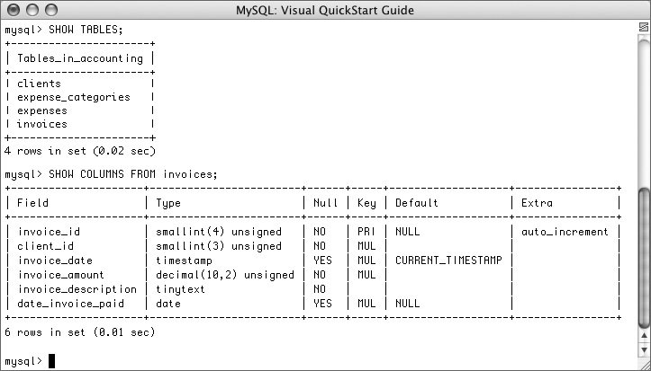
Task: Click the 'auto_increment' extra value
Action: coord(565,232)
